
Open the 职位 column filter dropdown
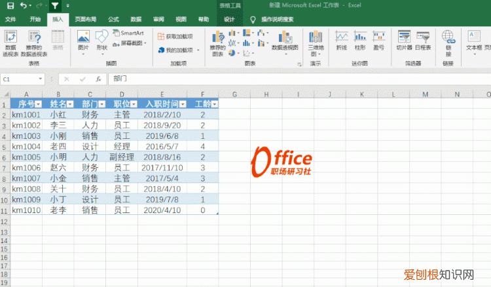pos(134,104)
